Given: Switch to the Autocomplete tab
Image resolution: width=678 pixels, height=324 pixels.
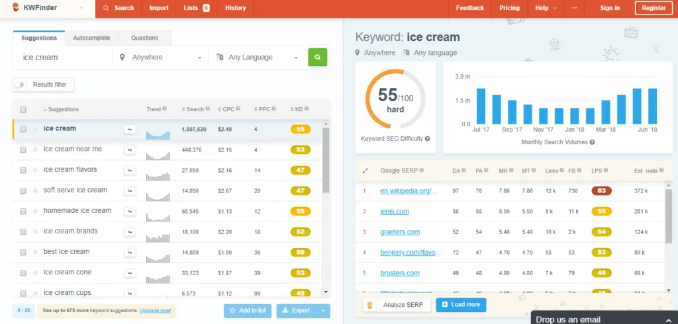Looking at the screenshot, I should click(91, 38).
